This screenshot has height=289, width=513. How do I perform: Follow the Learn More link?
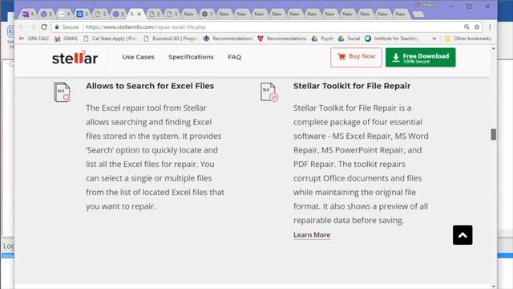pyautogui.click(x=312, y=235)
